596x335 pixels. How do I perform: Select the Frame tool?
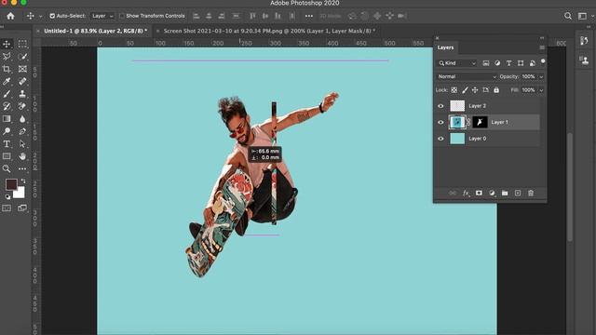(x=22, y=69)
